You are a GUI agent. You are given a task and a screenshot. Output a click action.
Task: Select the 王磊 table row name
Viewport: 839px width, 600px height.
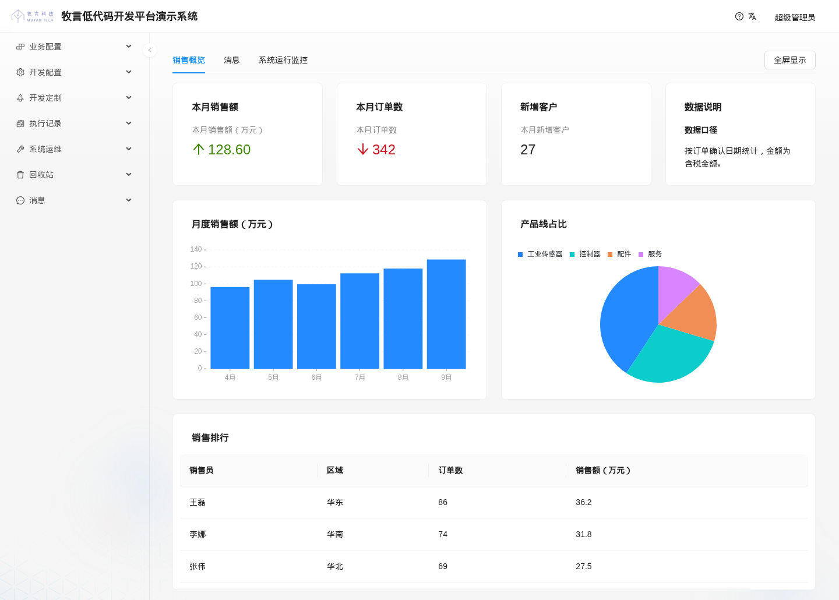tap(198, 502)
